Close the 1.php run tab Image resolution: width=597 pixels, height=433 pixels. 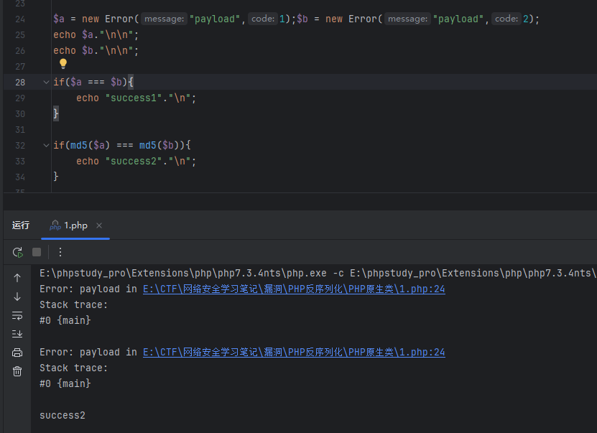tap(99, 225)
